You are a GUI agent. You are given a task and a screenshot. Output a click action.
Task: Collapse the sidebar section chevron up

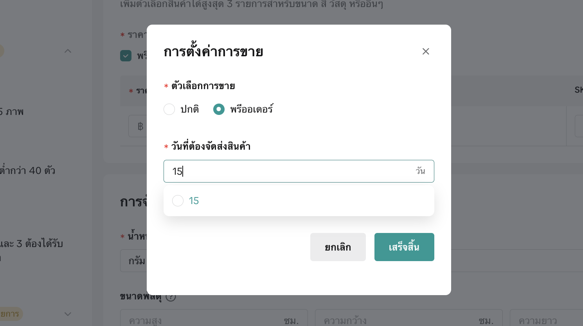68,51
